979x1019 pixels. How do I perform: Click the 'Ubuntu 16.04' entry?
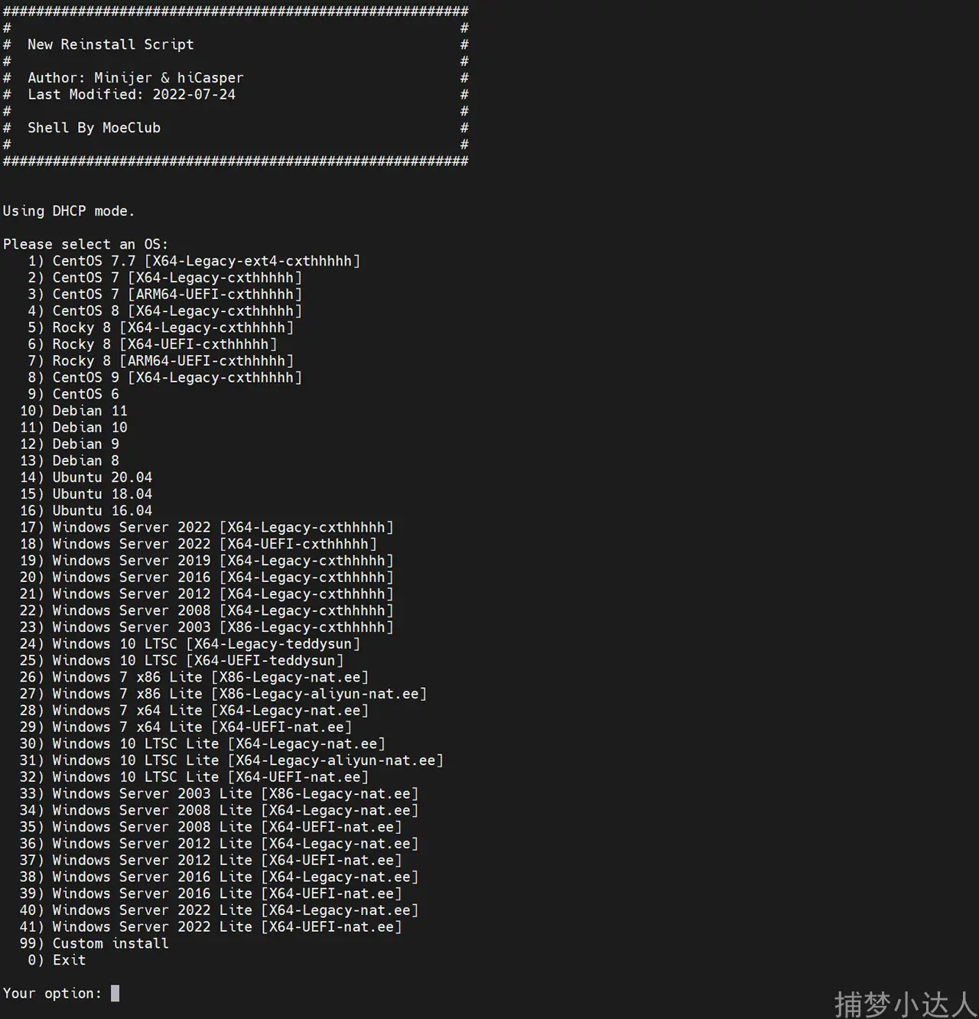(102, 510)
